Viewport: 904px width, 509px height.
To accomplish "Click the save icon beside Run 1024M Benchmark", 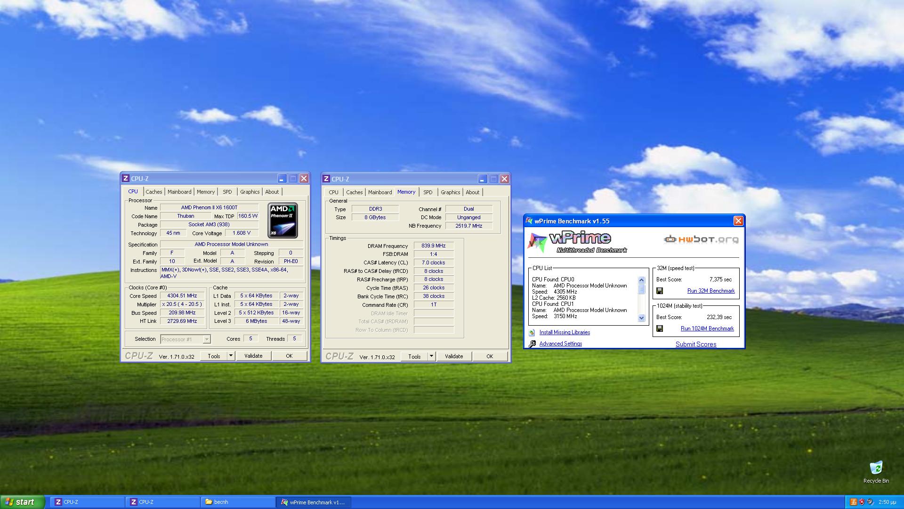I will tap(660, 328).
